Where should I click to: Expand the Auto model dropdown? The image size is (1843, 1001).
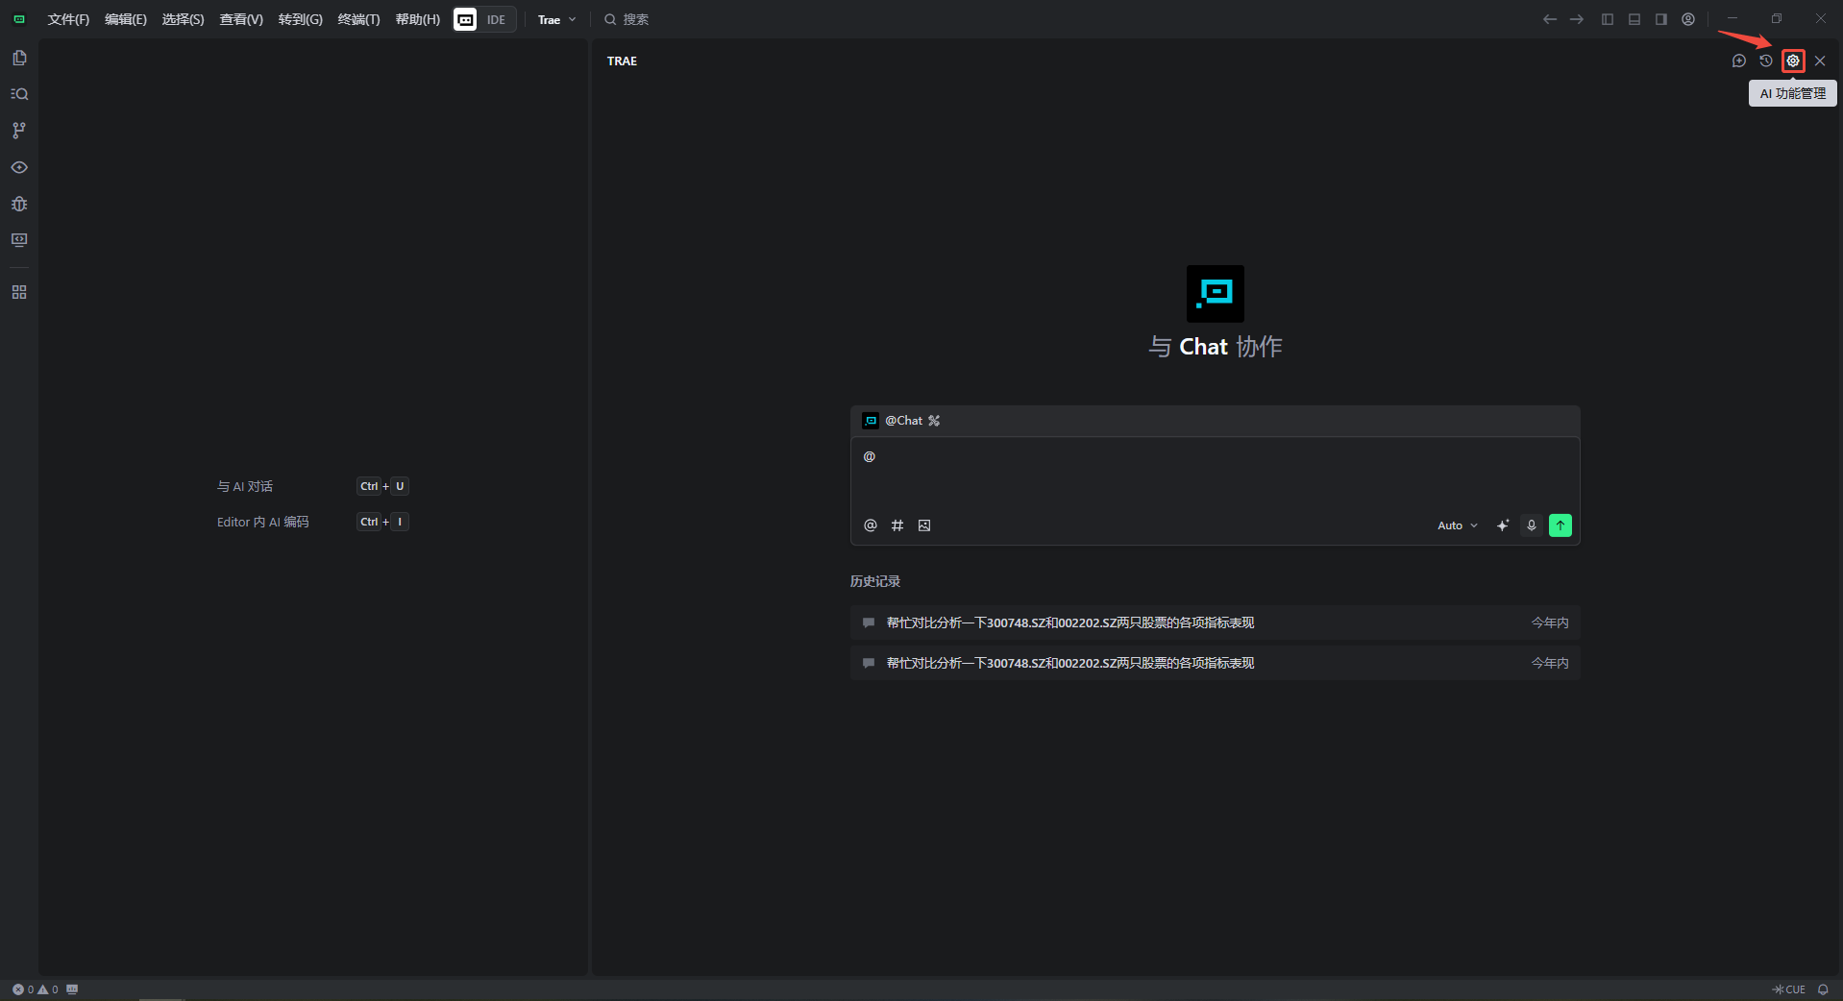tap(1457, 525)
